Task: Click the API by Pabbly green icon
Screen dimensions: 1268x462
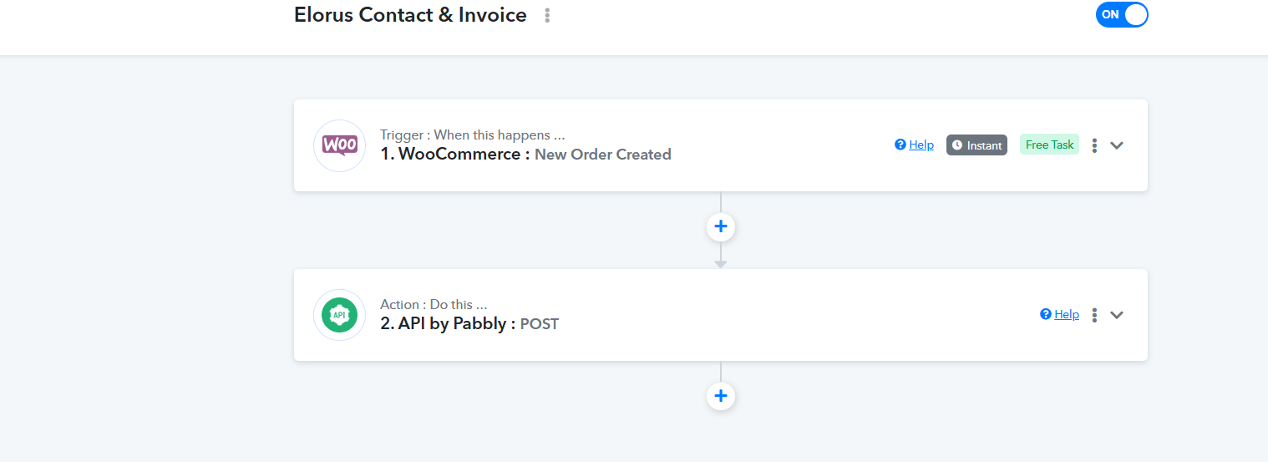Action: (339, 315)
